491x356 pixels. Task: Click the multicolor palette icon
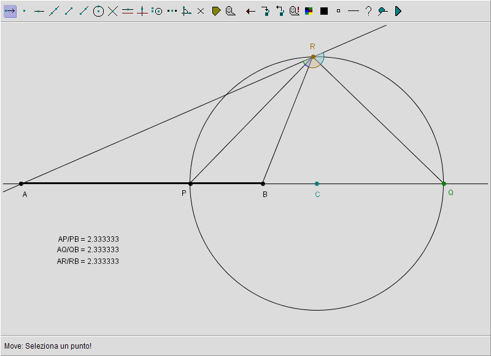[x=309, y=11]
